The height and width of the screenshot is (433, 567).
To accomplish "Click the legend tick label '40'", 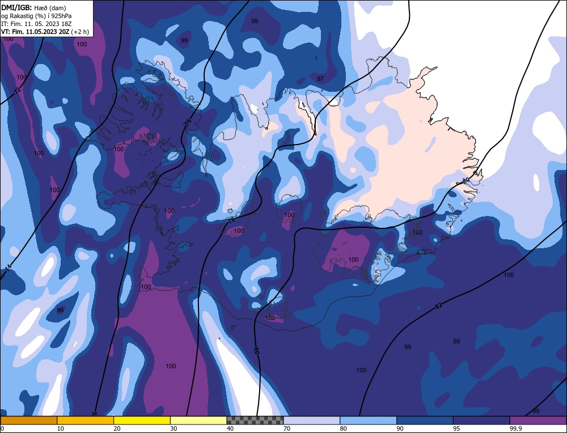I will (x=230, y=428).
